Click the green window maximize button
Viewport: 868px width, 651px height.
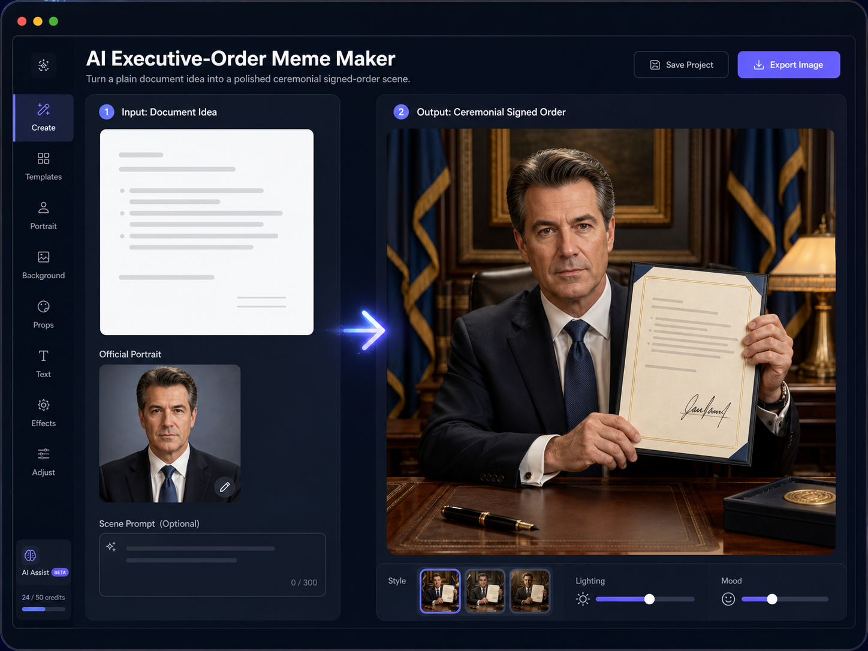[53, 22]
